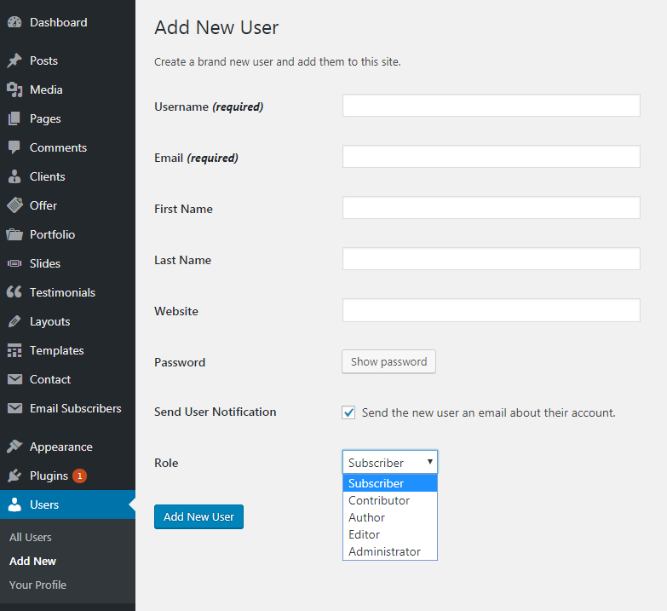
Task: Open the Clients menu item
Action: click(x=67, y=176)
